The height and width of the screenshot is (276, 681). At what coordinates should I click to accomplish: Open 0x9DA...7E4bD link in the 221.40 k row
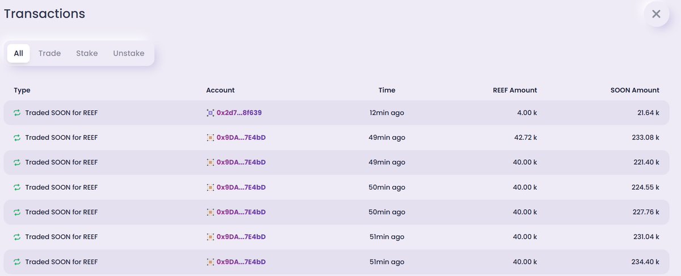click(x=241, y=162)
